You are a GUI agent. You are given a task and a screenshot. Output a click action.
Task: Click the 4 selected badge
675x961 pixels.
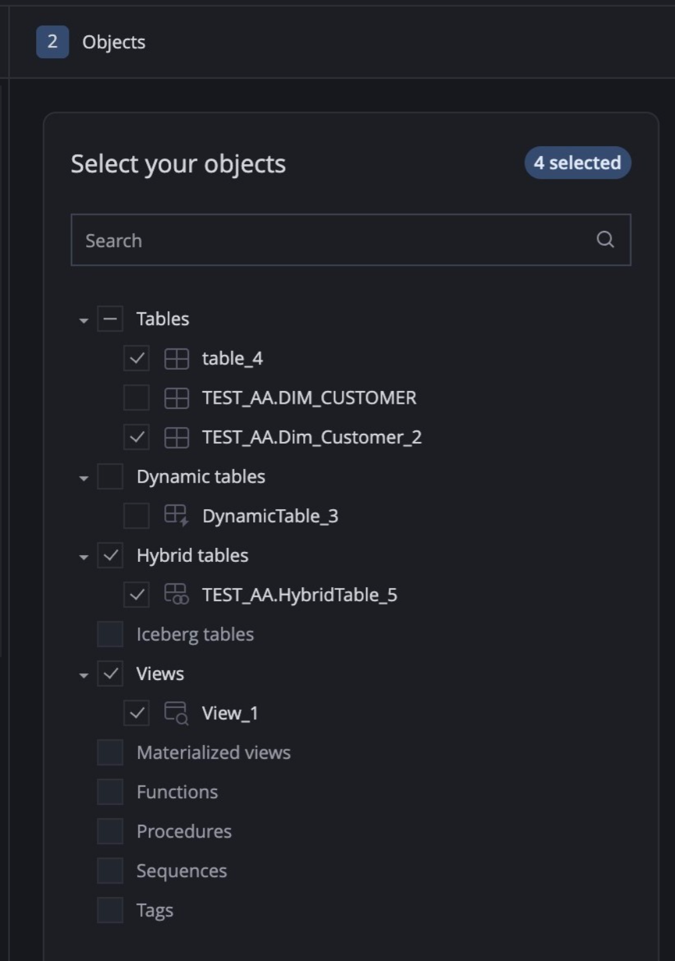578,163
